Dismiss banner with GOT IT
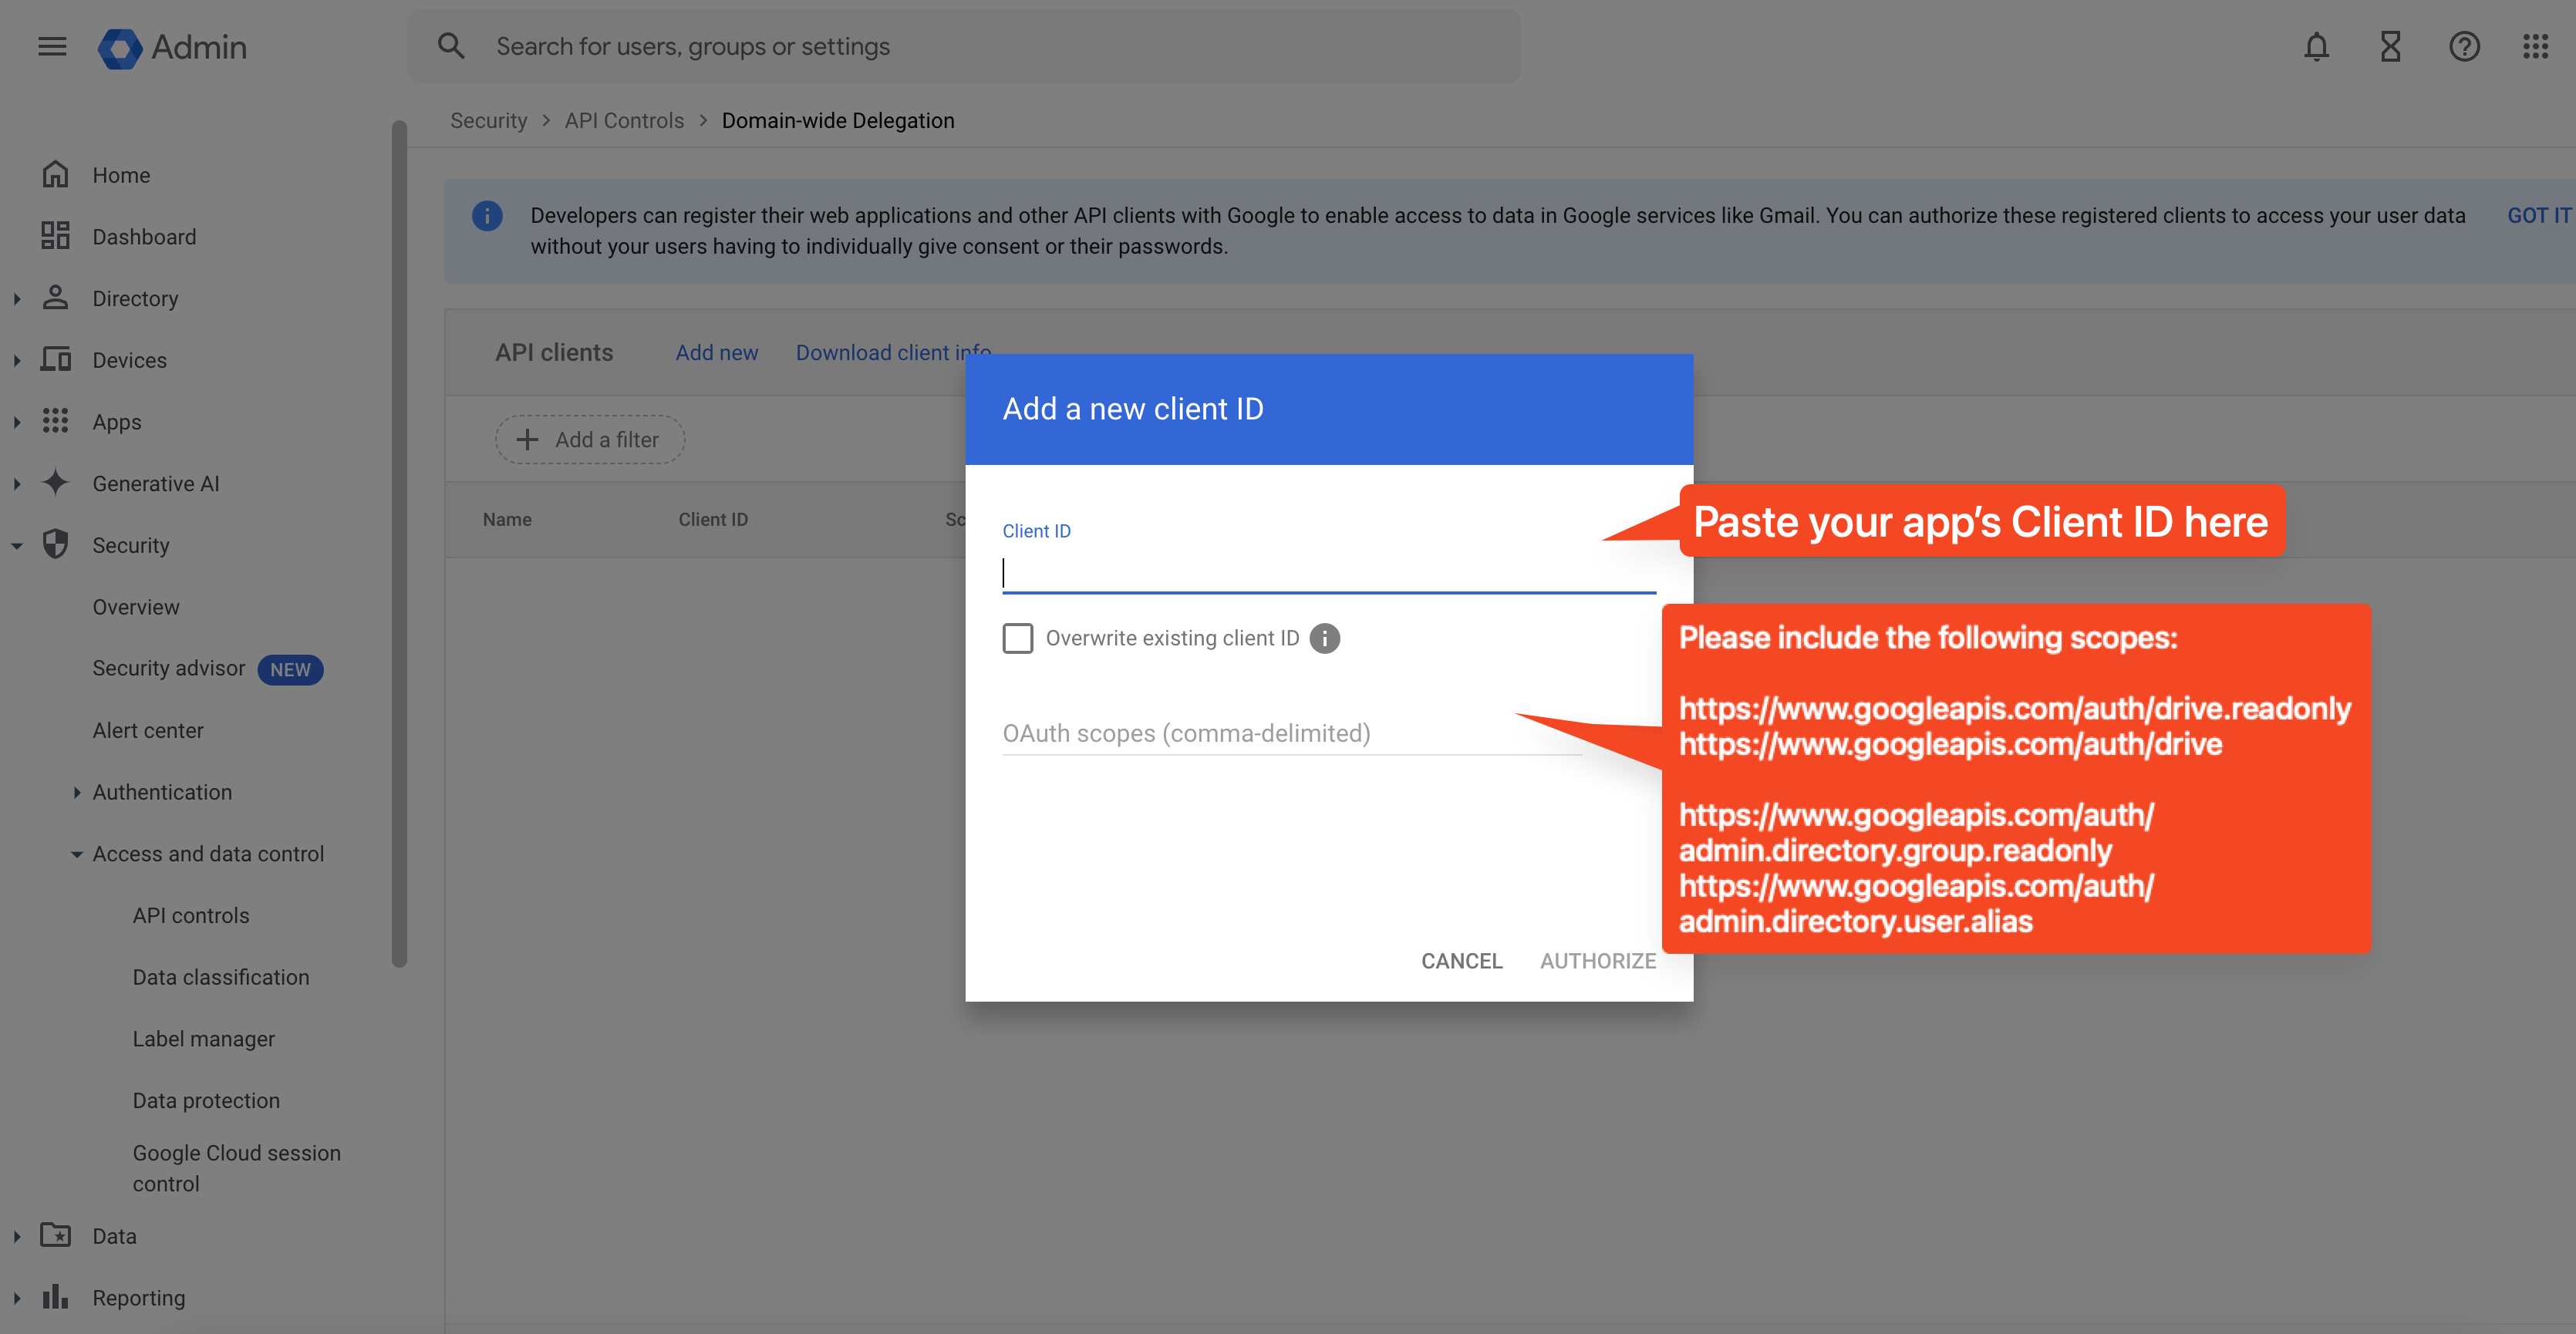 coord(2539,216)
